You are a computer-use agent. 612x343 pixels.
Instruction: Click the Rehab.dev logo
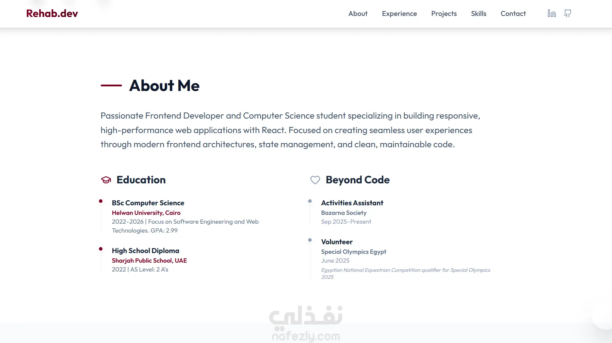[x=52, y=13]
